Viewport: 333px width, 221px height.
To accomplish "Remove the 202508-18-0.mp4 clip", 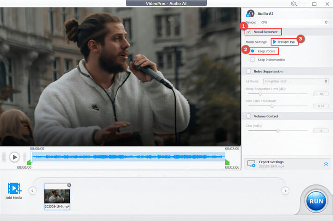I will tap(69, 185).
